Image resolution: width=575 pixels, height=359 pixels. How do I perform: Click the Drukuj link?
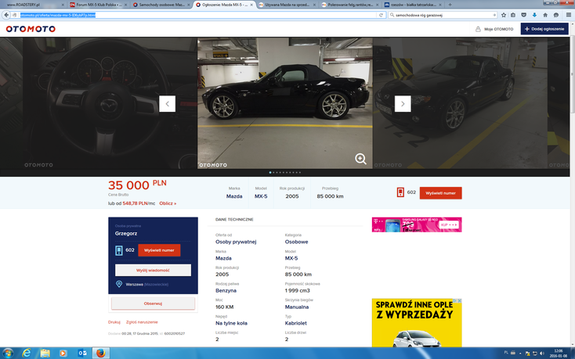pyautogui.click(x=114, y=322)
